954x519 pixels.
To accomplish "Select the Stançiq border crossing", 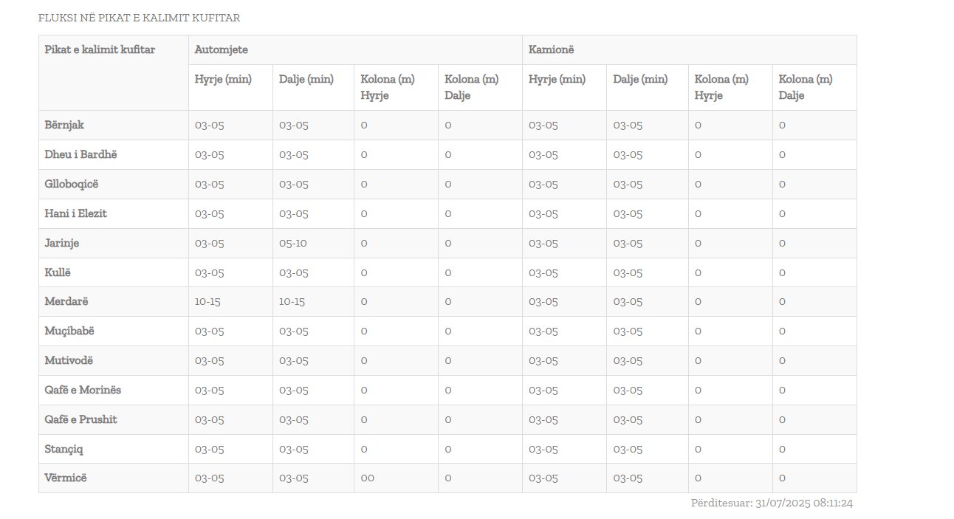I will [x=64, y=449].
